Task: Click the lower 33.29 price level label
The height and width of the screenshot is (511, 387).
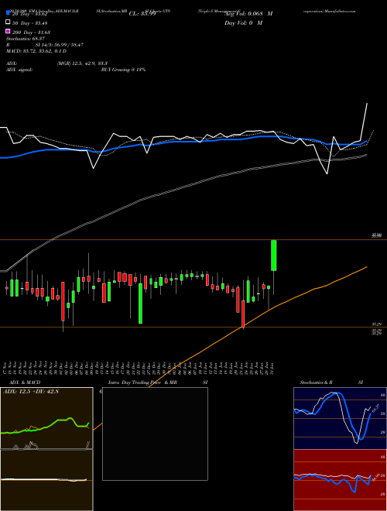Action: [377, 324]
